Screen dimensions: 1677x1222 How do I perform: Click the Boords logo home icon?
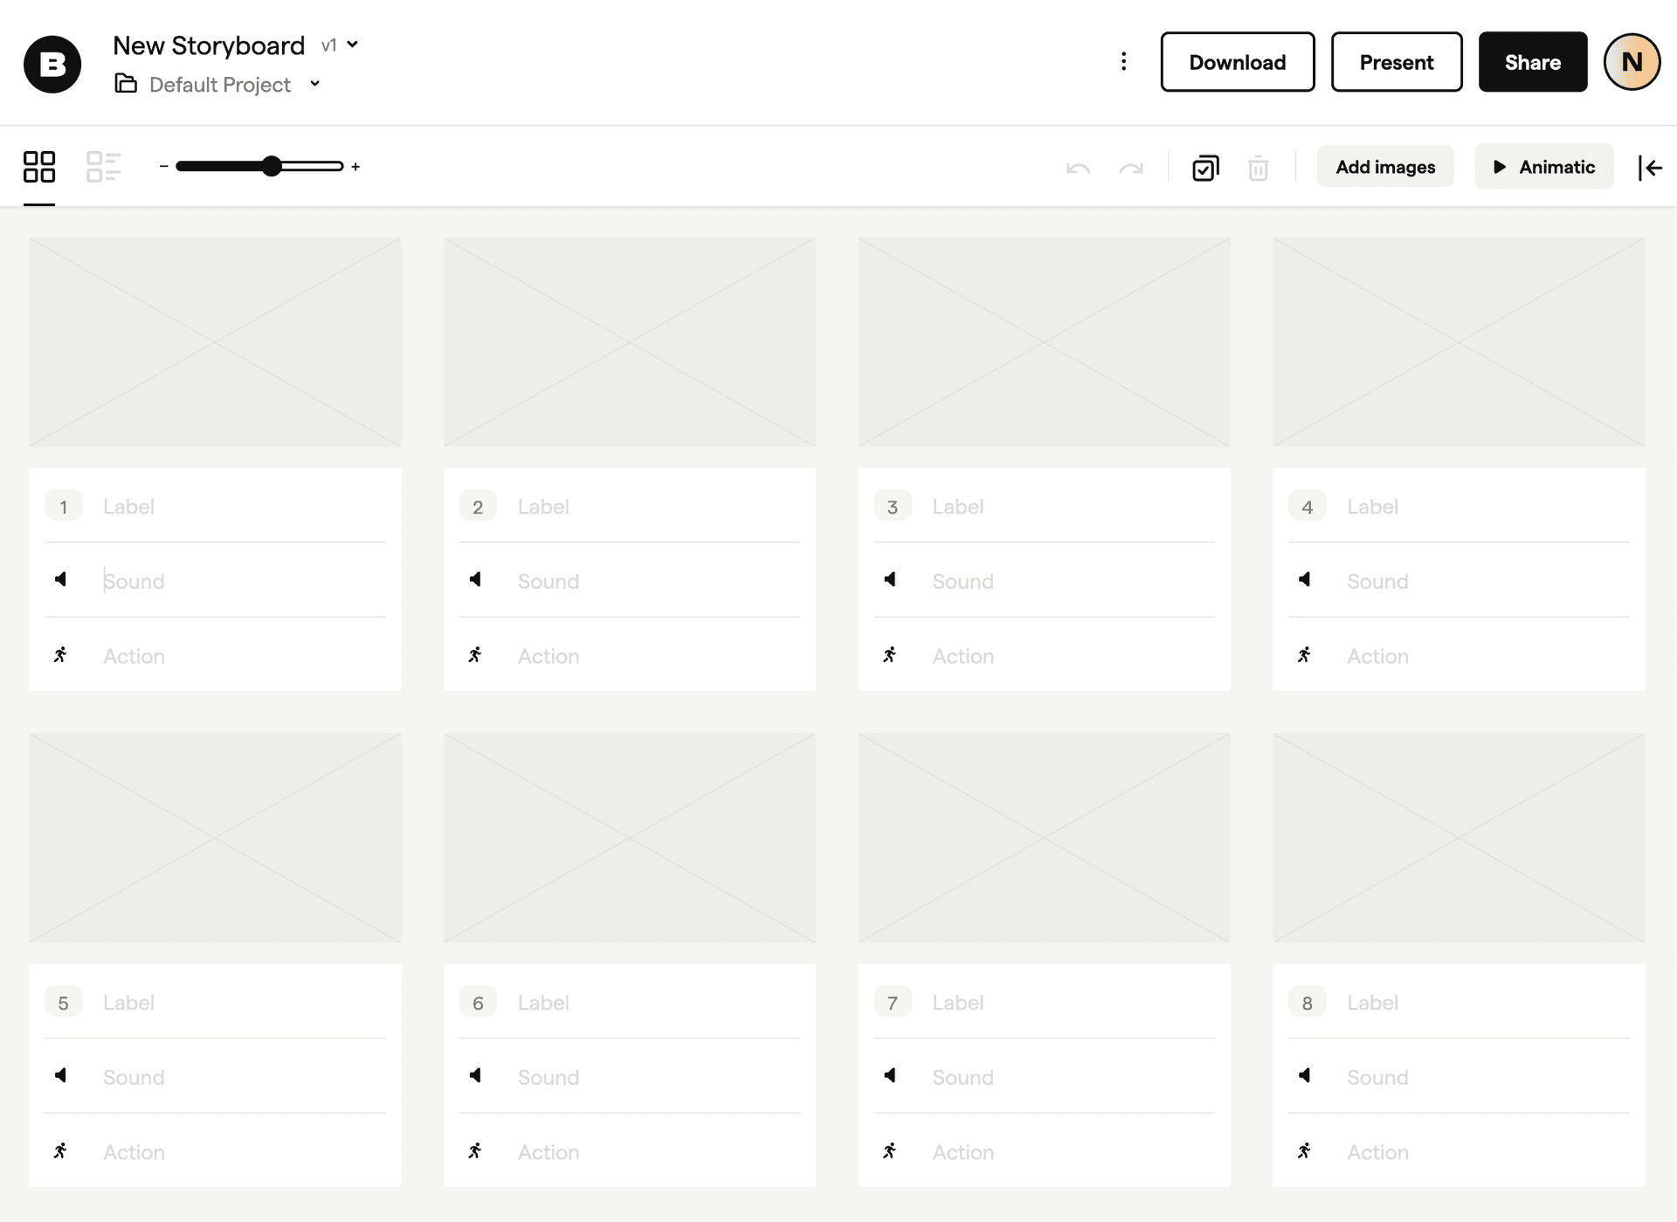click(x=52, y=64)
